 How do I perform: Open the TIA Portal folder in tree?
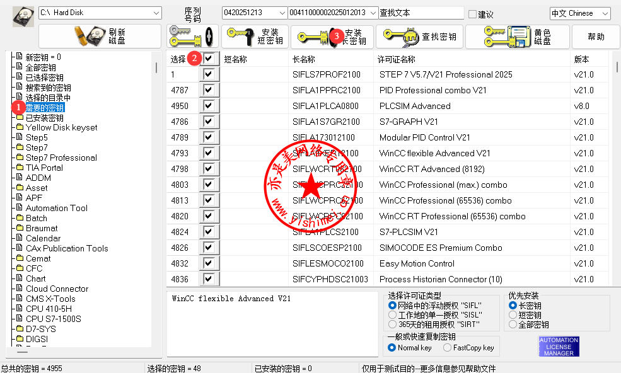(44, 168)
